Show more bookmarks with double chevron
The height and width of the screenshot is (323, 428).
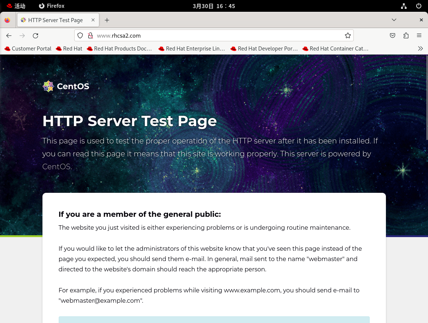tap(420, 49)
